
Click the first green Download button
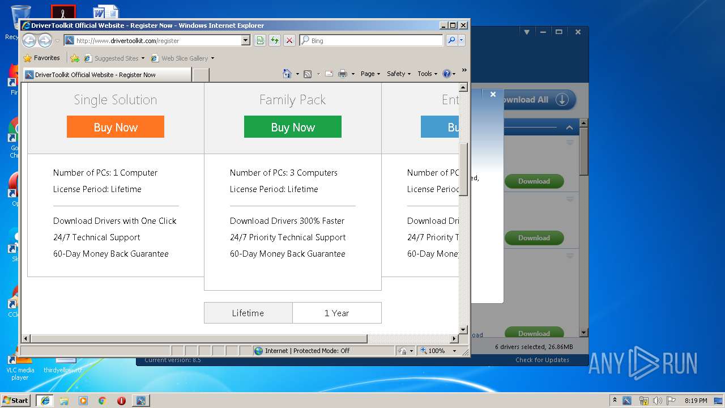point(534,181)
